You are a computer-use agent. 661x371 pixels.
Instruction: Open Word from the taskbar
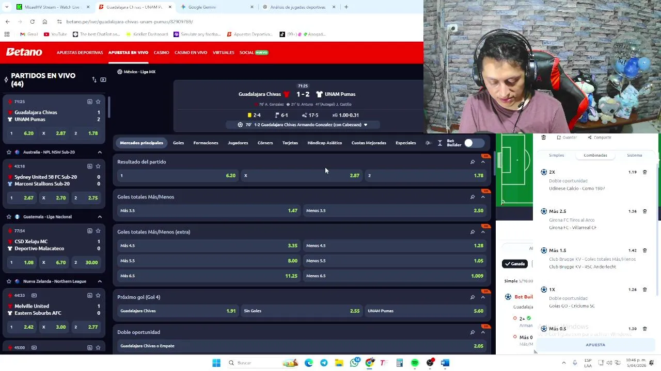[x=445, y=363]
